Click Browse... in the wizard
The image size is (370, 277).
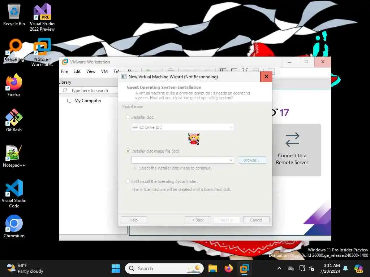(x=252, y=160)
